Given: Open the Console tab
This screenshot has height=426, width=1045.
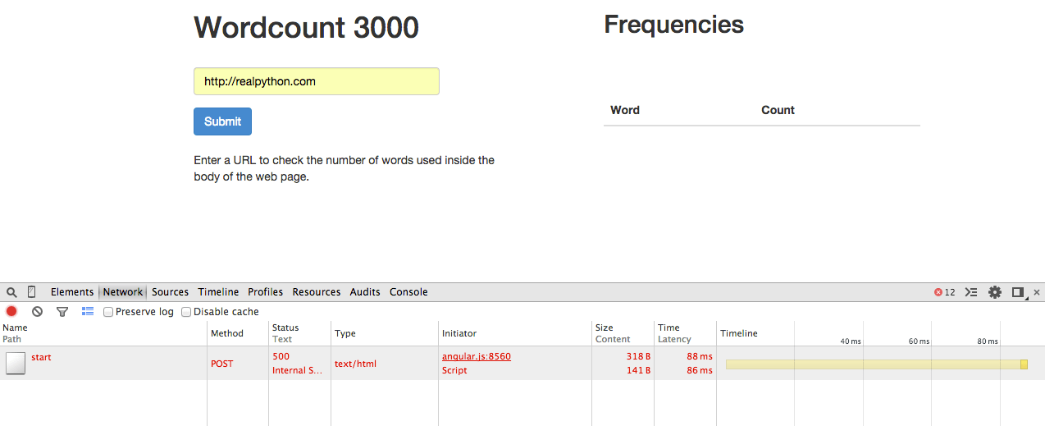Looking at the screenshot, I should point(408,292).
